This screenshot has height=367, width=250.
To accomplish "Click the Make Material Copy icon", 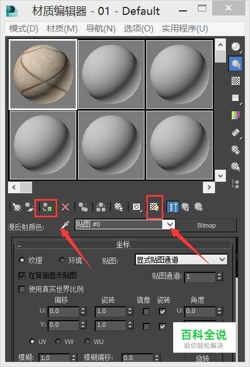I will 83,207.
